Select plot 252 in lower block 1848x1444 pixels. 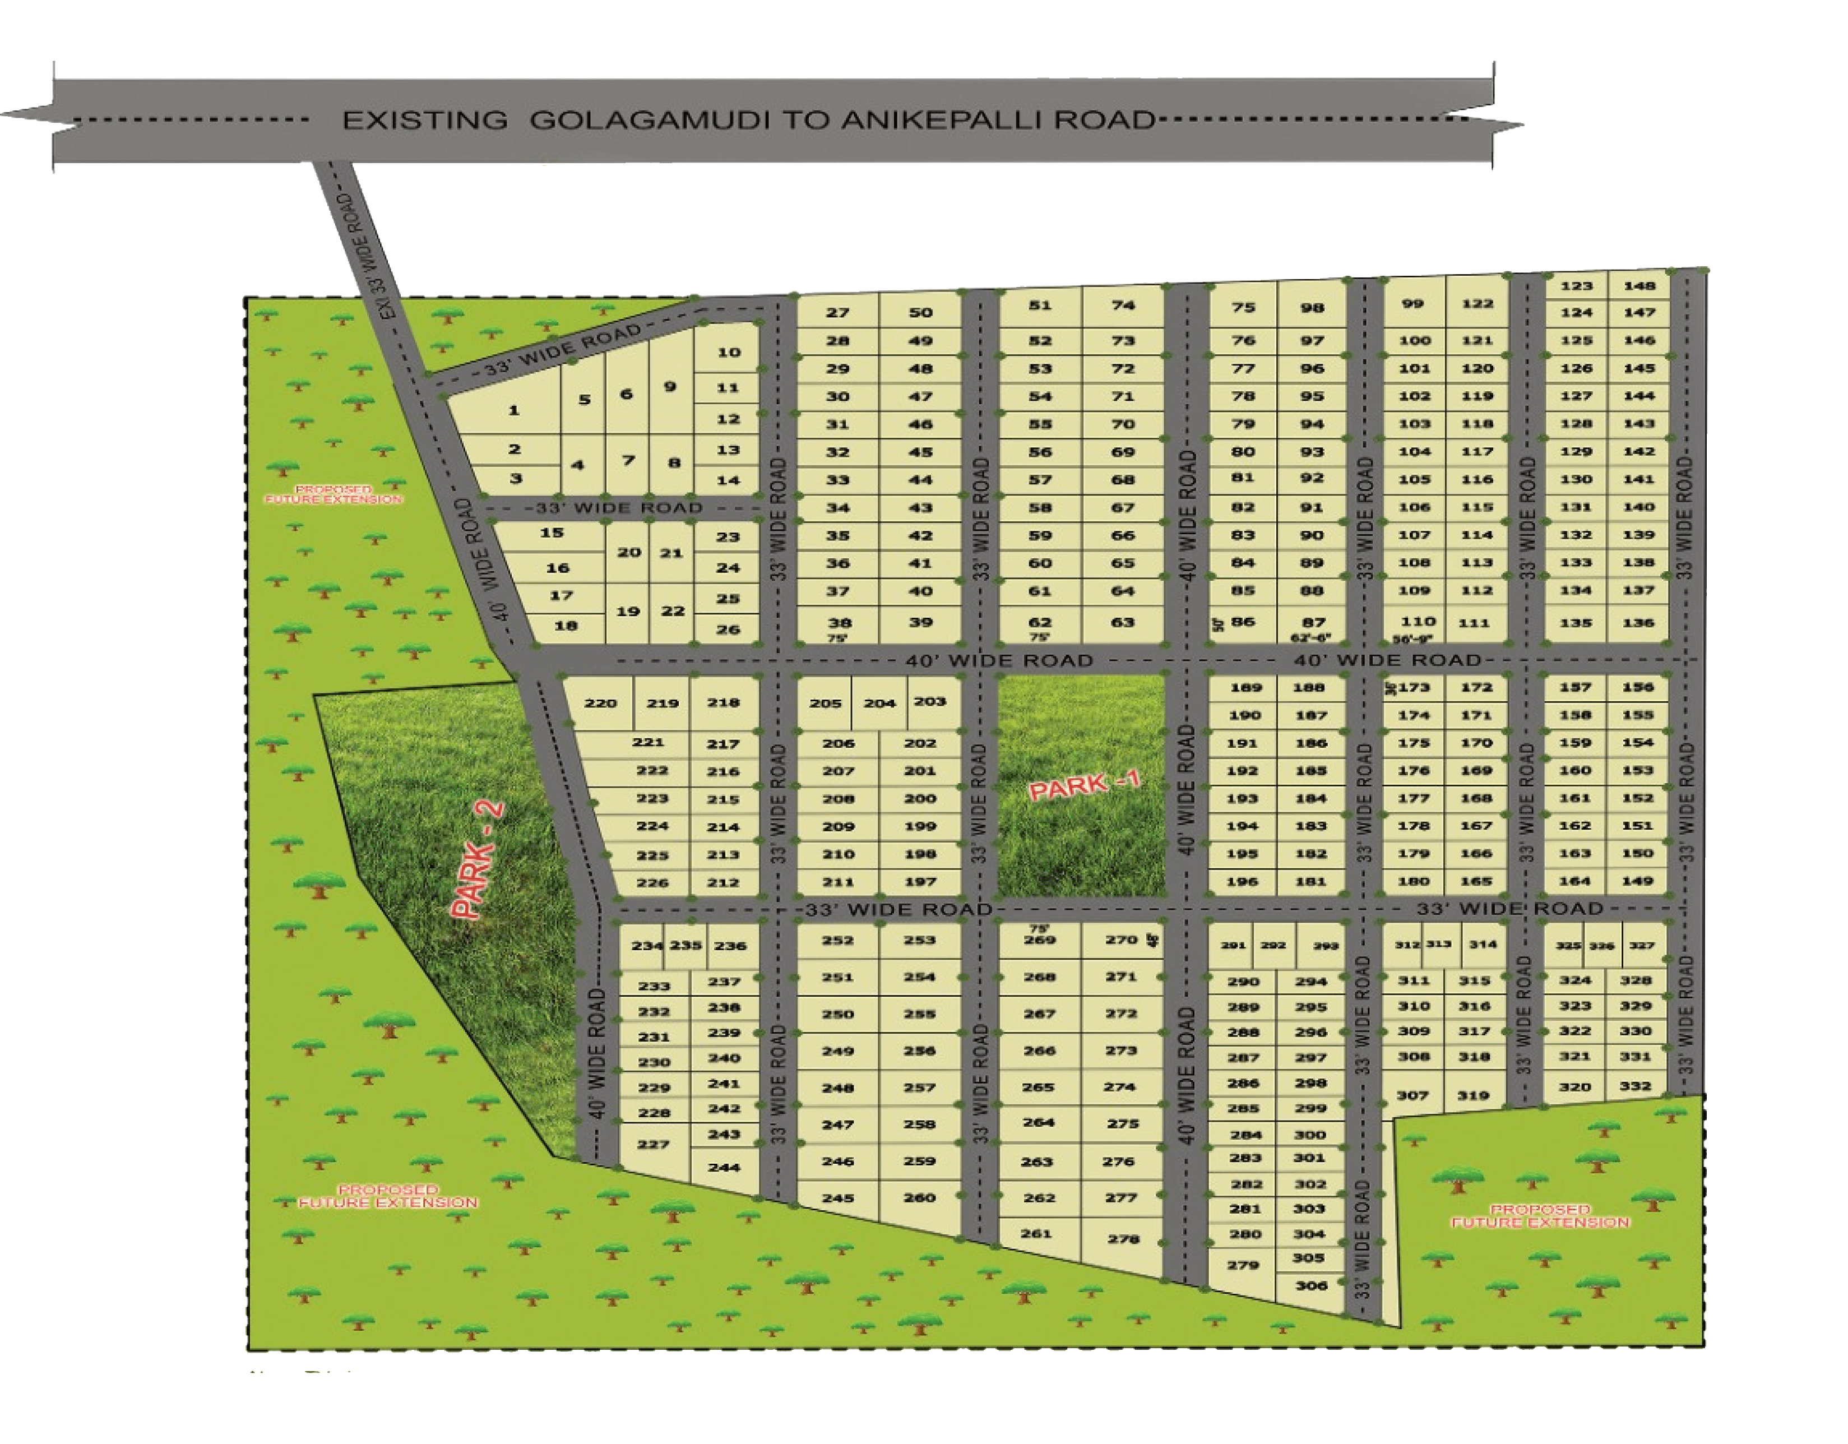tap(837, 941)
